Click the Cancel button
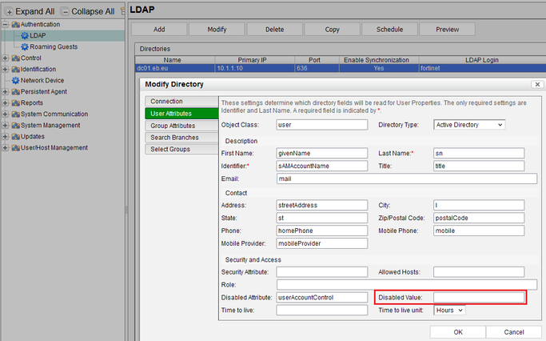The image size is (546, 341). 514,332
